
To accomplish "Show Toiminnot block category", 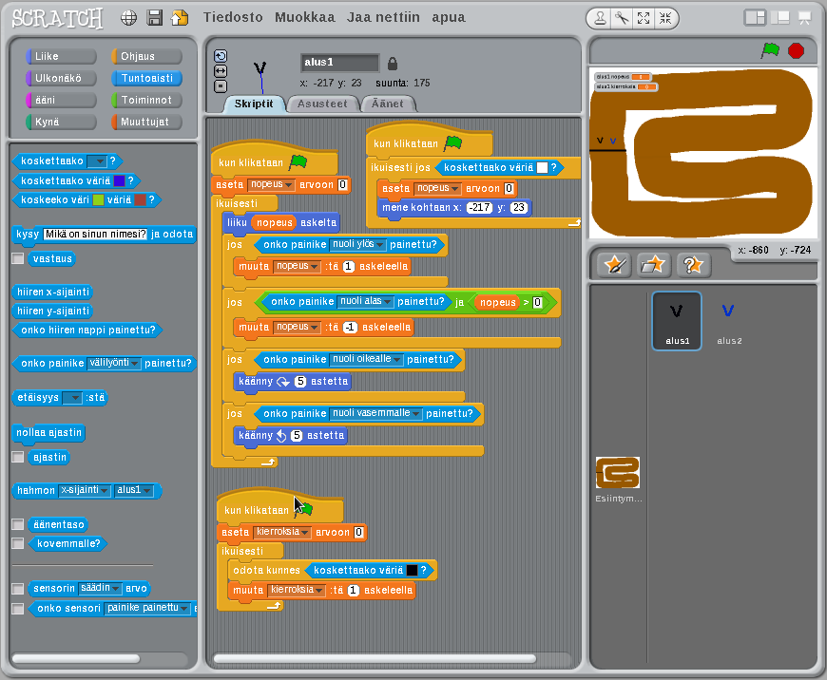I will pos(146,100).
